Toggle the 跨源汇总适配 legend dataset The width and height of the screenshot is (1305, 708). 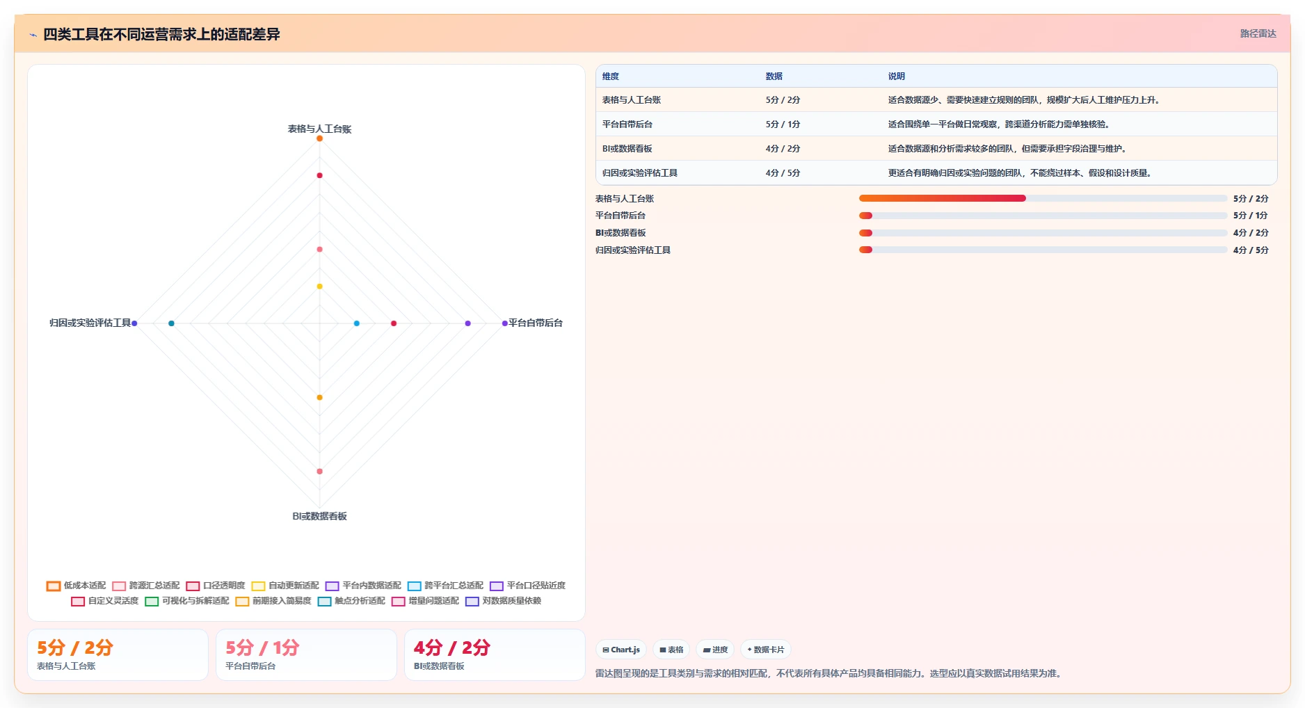(x=146, y=586)
